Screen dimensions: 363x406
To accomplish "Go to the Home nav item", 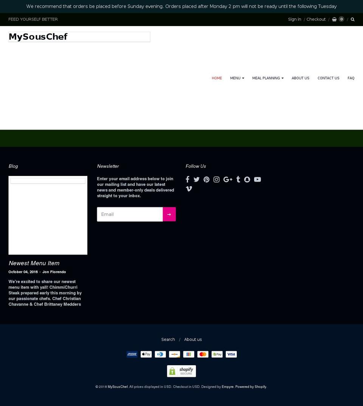I will pos(217,78).
